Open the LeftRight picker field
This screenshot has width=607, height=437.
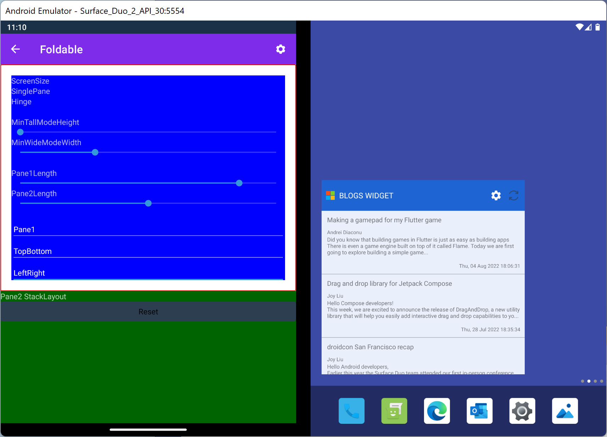point(148,273)
